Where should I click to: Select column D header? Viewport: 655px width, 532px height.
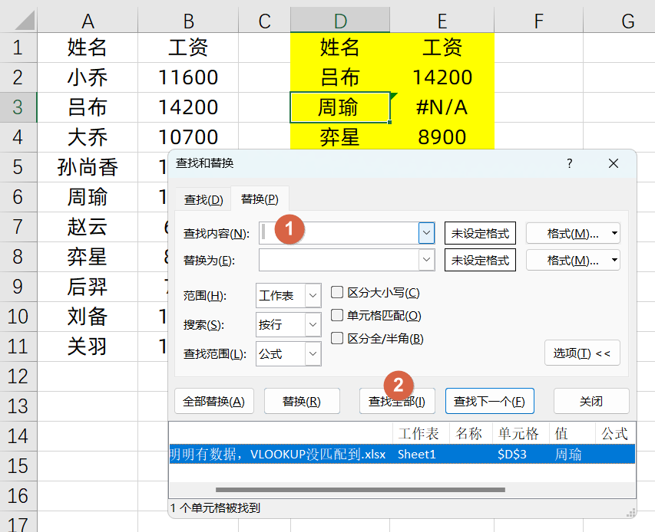coord(340,21)
